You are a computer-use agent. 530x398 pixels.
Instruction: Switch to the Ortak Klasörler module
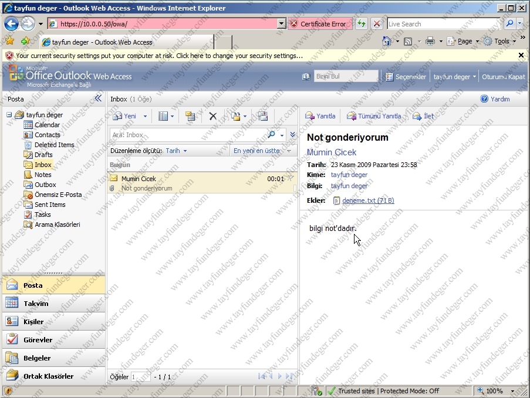[x=54, y=376]
